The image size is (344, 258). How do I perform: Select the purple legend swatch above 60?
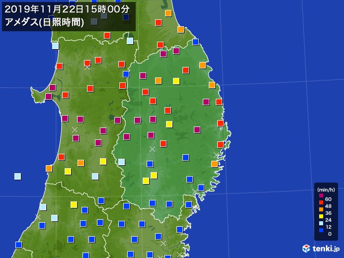pos(321,195)
